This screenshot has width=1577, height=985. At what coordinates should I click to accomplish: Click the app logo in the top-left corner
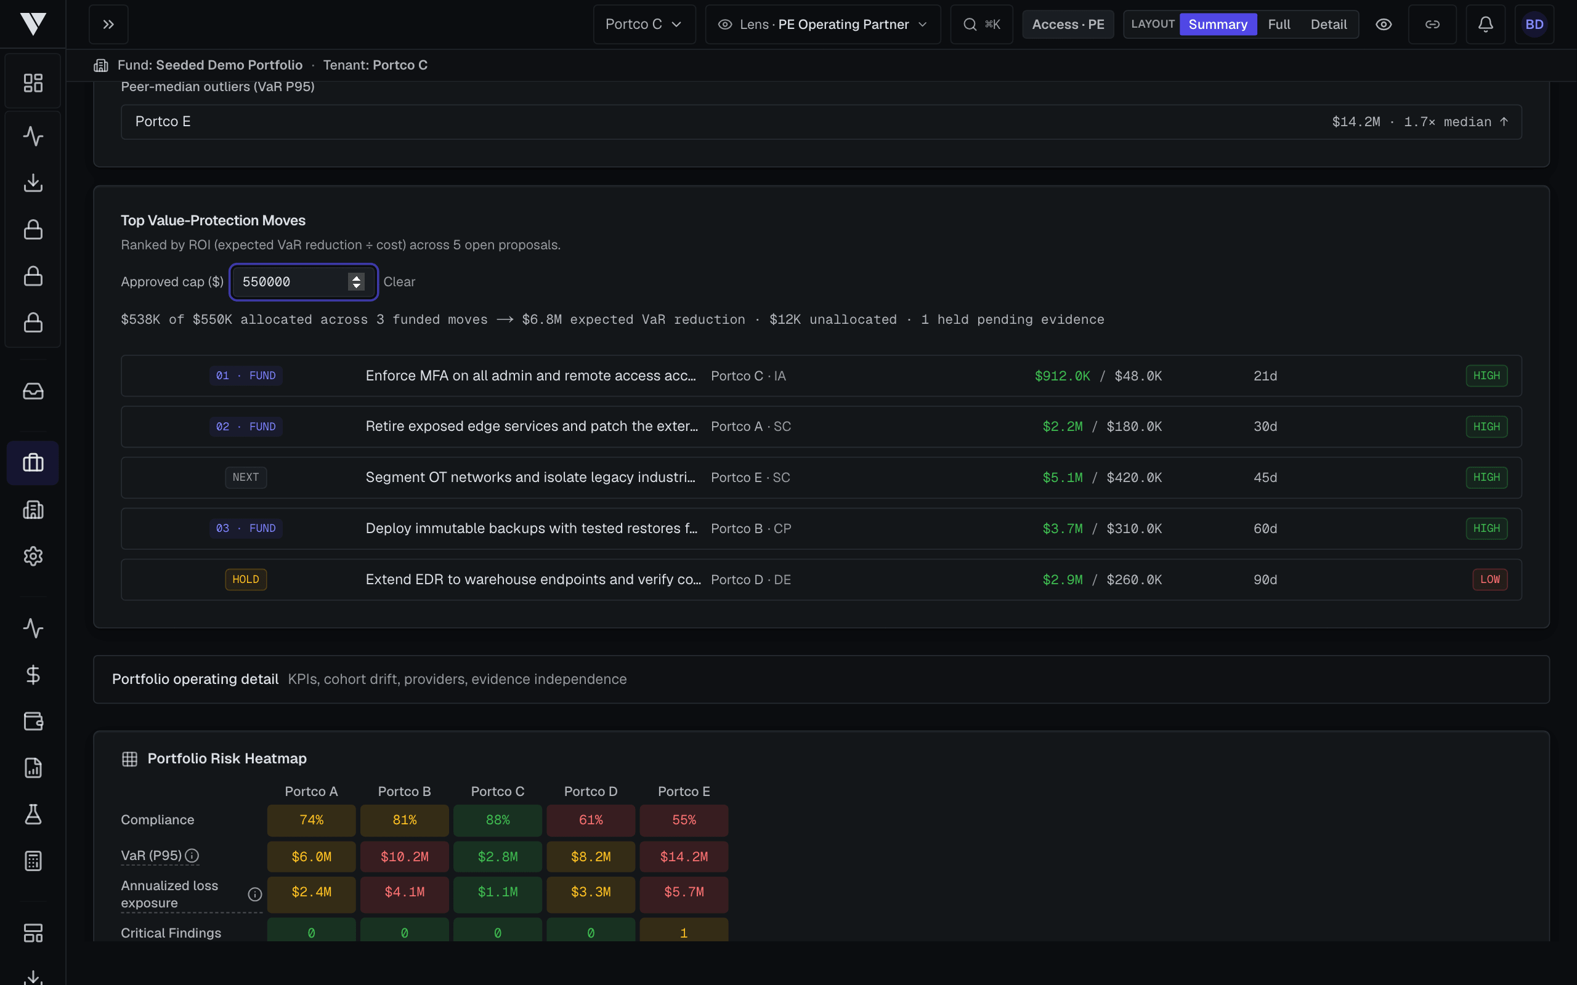click(33, 24)
